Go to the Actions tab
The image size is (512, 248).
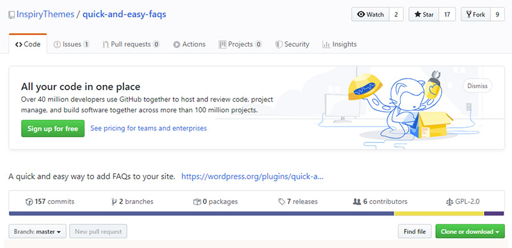point(189,44)
